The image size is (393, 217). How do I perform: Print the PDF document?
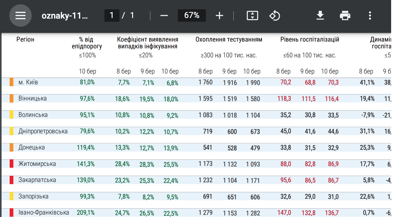(345, 15)
